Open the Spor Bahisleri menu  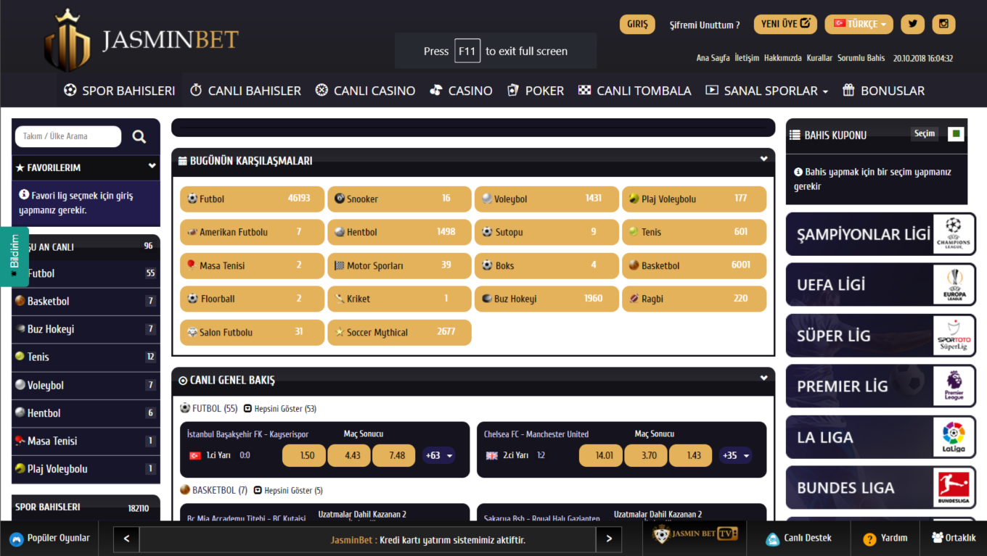coord(120,91)
